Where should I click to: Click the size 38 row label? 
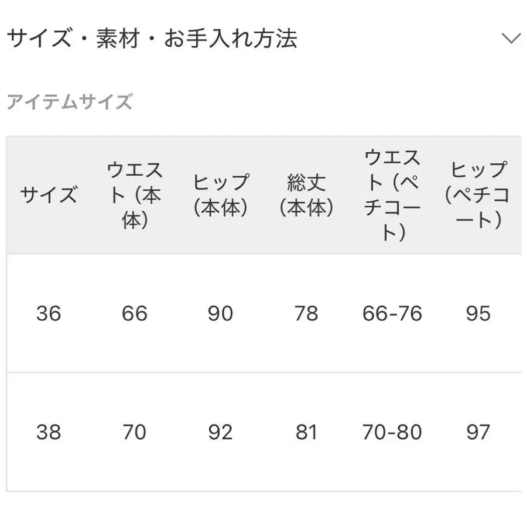[x=50, y=433]
